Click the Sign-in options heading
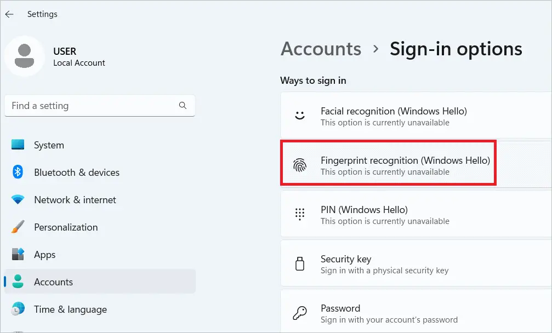The height and width of the screenshot is (333, 552). [456, 49]
